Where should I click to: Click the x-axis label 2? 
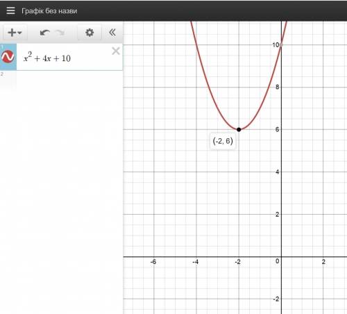(323, 262)
